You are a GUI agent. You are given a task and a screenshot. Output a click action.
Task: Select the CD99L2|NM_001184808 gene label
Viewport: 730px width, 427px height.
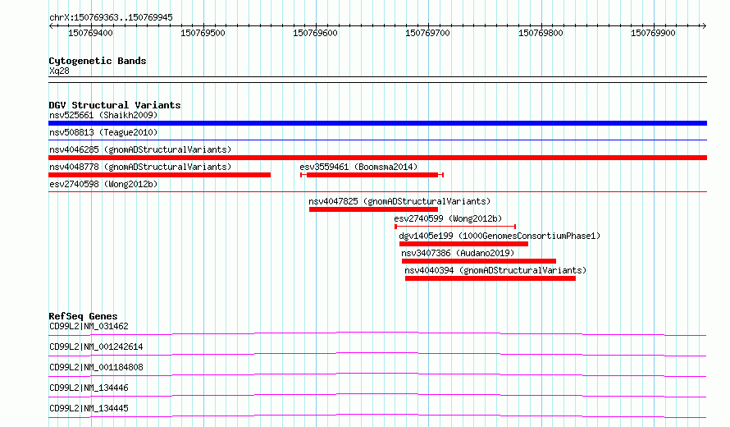96,367
